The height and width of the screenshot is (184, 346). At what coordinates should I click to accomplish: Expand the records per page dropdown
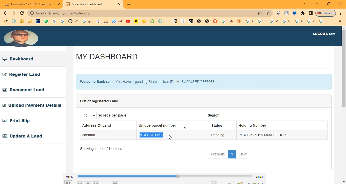[88, 116]
